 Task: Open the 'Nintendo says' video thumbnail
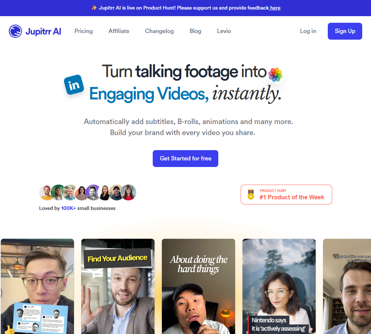(x=279, y=286)
